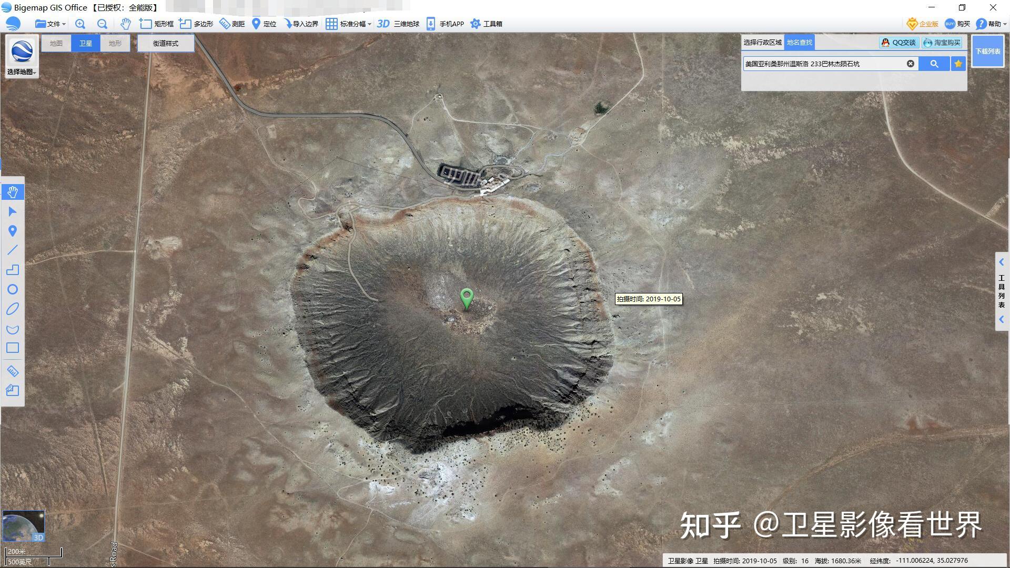Click the 海拔: 1680.36米 elevation text
Screen dimensions: 1010x568
click(x=838, y=561)
